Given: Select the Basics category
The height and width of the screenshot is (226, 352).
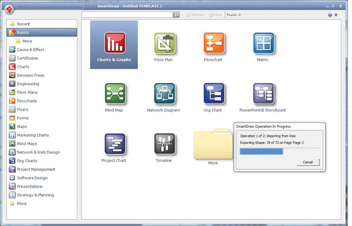Looking at the screenshot, I should (x=42, y=32).
